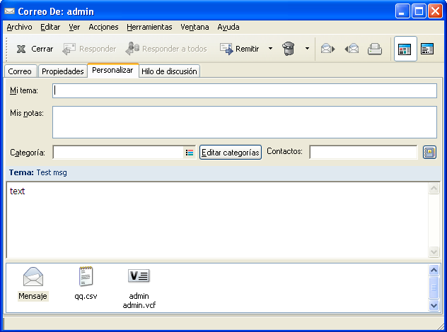The height and width of the screenshot is (332, 447).
Task: Toggle HTML view layout icon
Action: 405,49
